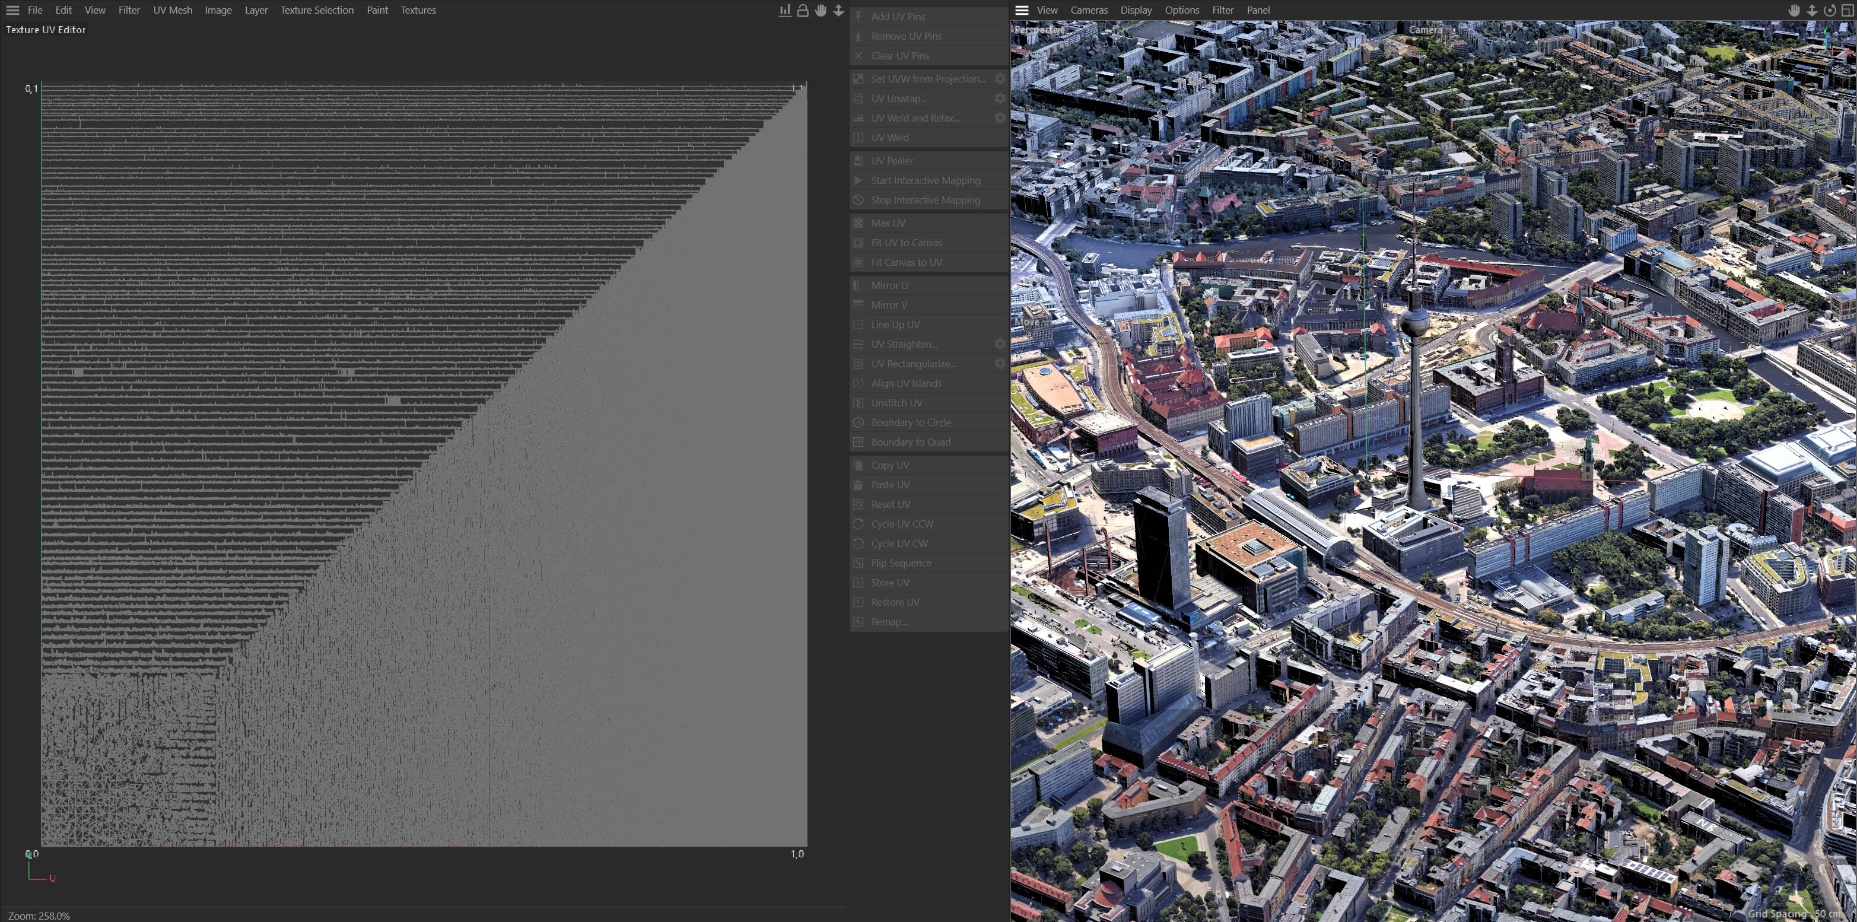Click Fit UV to Canvas

928,242
